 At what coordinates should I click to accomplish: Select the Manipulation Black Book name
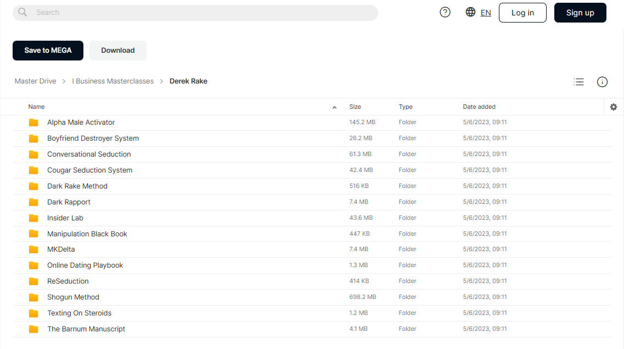[87, 234]
